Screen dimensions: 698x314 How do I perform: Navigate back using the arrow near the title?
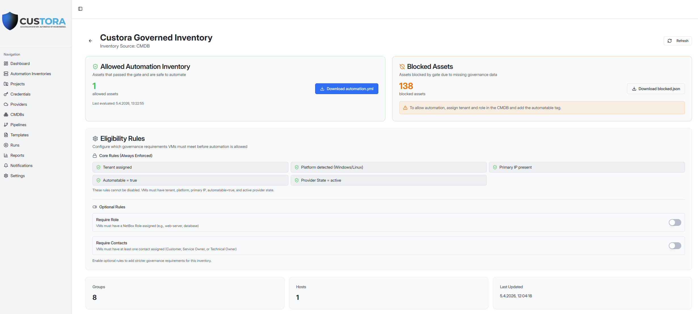coord(90,41)
